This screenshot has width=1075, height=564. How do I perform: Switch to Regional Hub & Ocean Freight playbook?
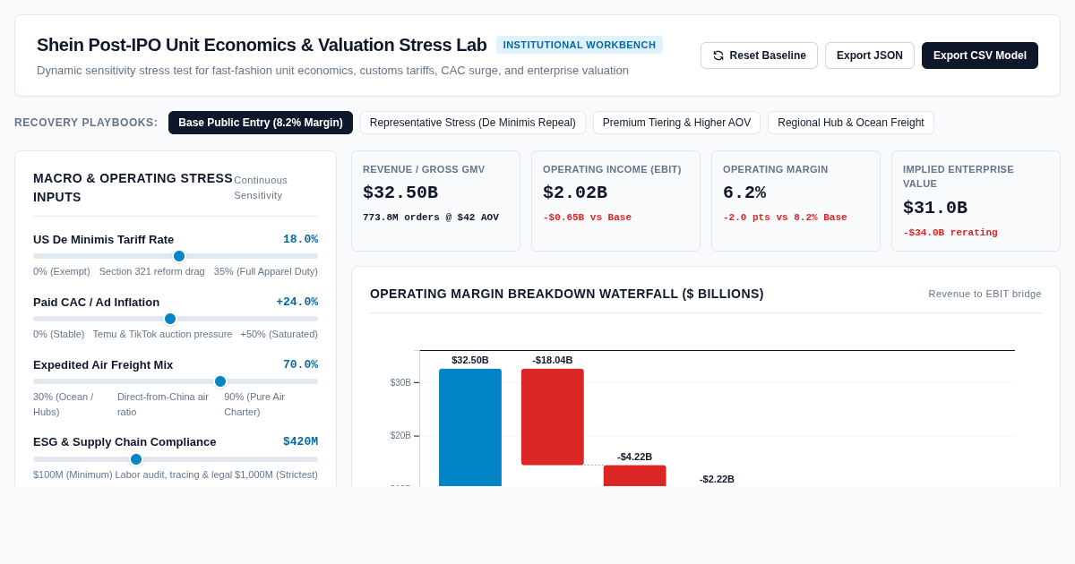click(851, 123)
